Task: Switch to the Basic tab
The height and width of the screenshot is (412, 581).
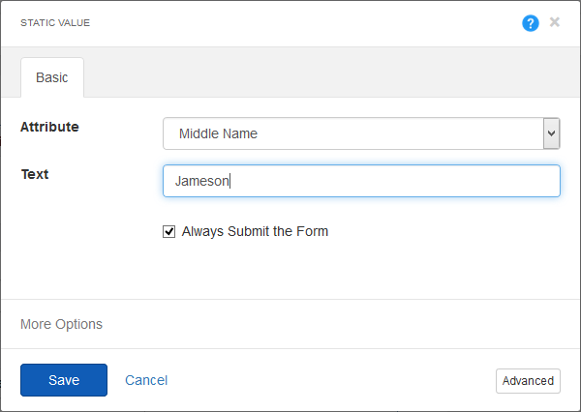Action: tap(52, 77)
